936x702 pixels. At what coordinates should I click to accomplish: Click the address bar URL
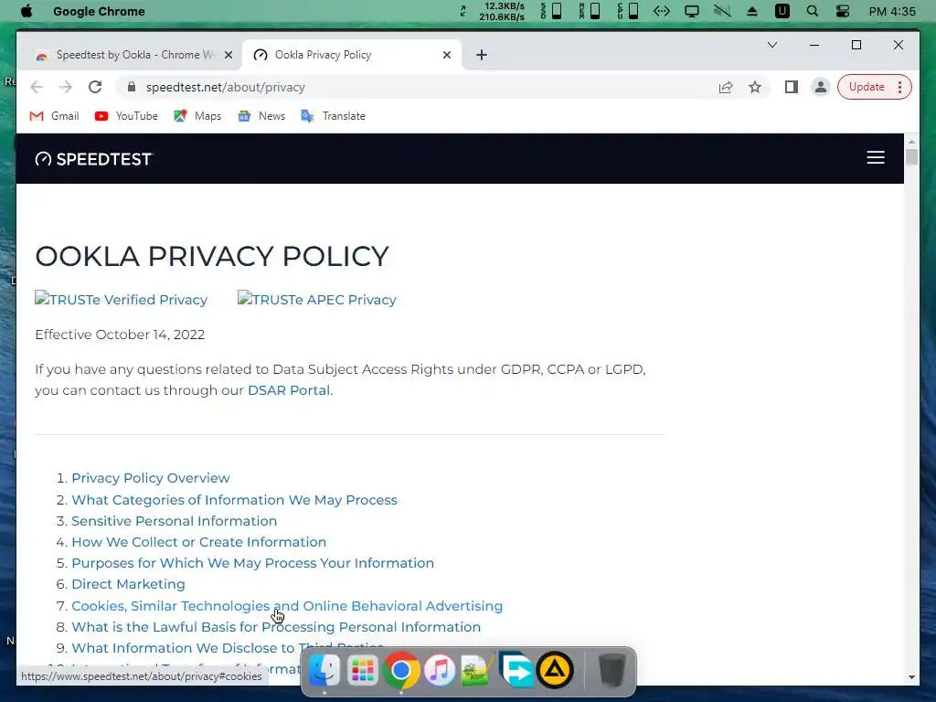click(226, 87)
